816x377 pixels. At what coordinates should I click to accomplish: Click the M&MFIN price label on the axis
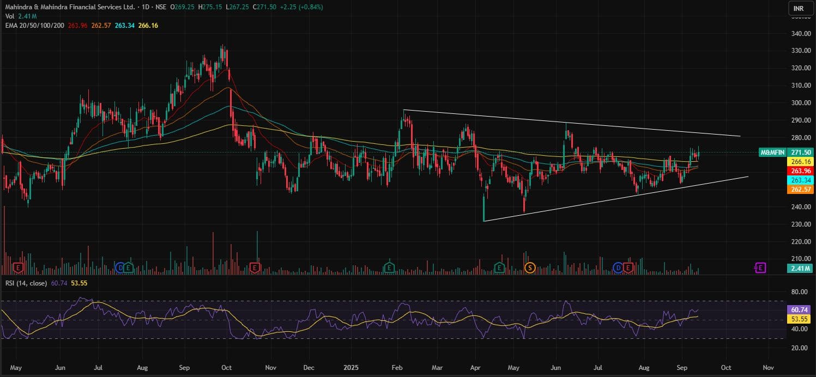772,153
